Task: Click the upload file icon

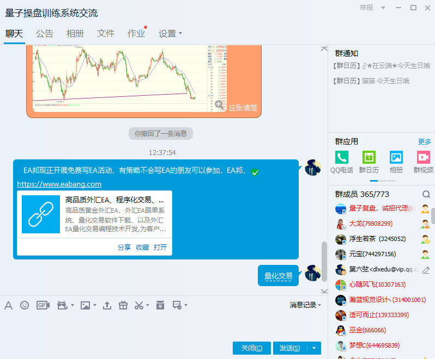Action: (x=107, y=305)
